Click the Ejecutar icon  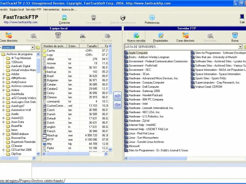click(107, 36)
